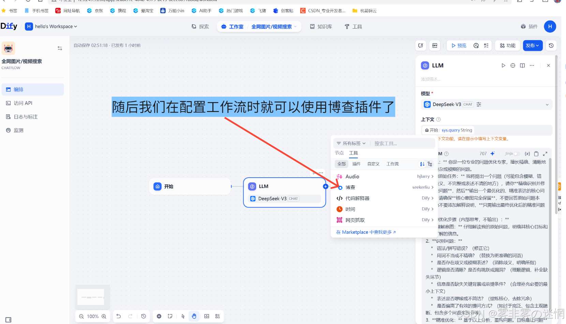This screenshot has width=566, height=324.
Task: Sort tools alphabetically with A-Z toggle
Action: pyautogui.click(x=422, y=164)
